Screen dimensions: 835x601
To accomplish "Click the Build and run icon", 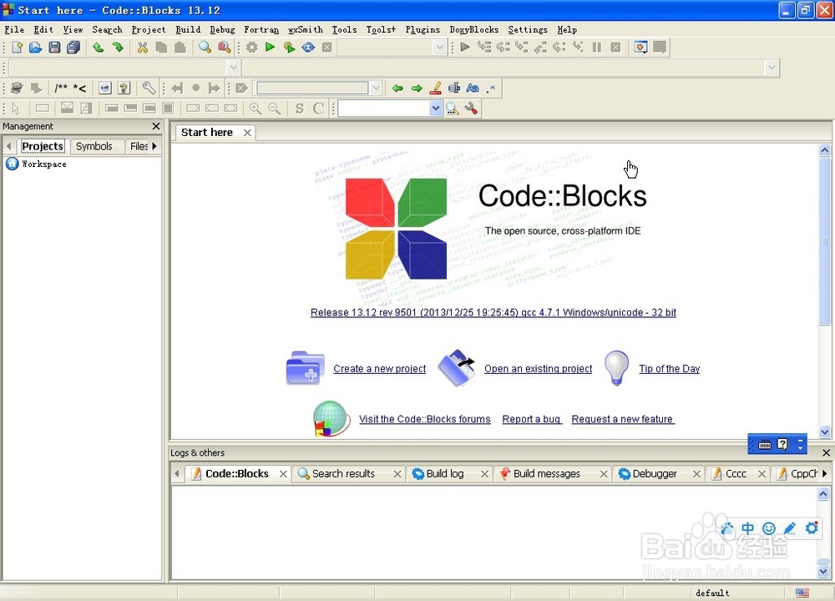I will coord(289,48).
